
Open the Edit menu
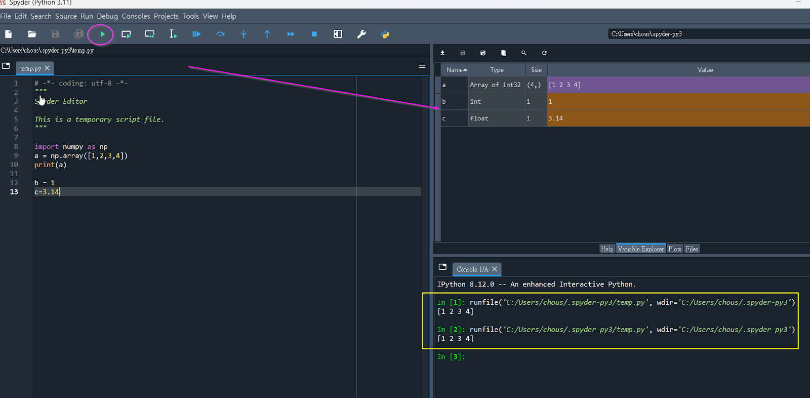(21, 16)
